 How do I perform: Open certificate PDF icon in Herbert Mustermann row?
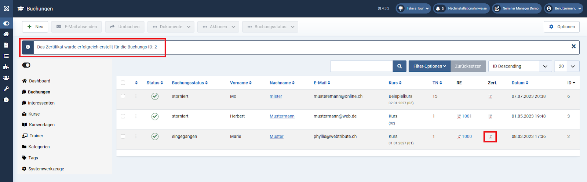[x=490, y=117]
